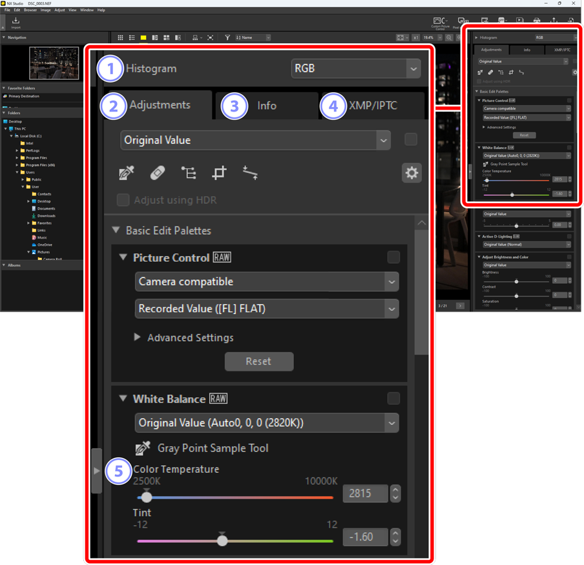Activate the crop tool icon
This screenshot has width=584, height=565.
tap(220, 172)
